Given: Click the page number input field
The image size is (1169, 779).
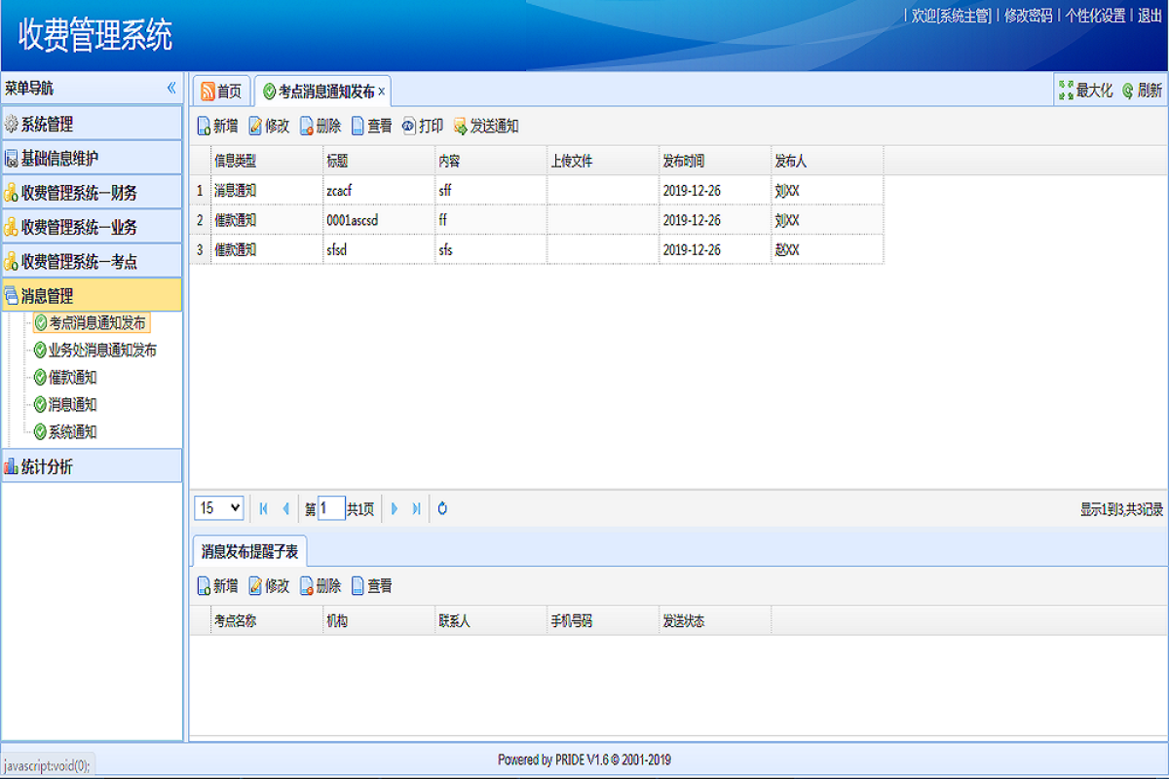Looking at the screenshot, I should point(331,508).
